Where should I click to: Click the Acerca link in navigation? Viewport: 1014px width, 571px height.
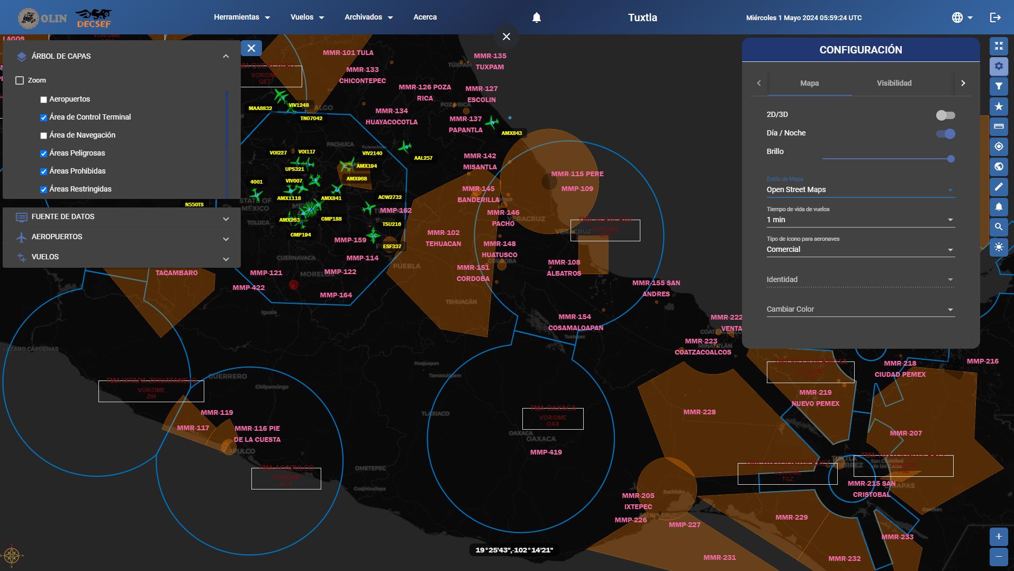pyautogui.click(x=425, y=17)
